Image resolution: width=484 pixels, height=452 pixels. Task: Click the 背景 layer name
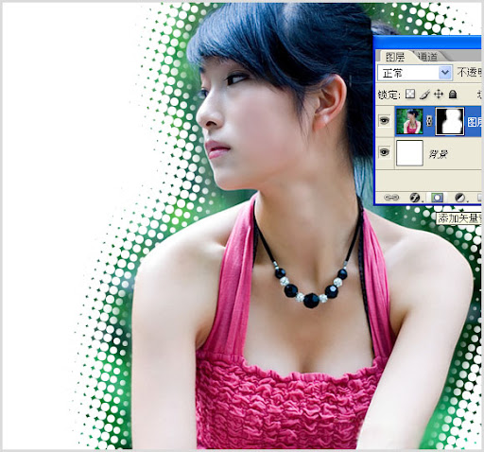(438, 154)
